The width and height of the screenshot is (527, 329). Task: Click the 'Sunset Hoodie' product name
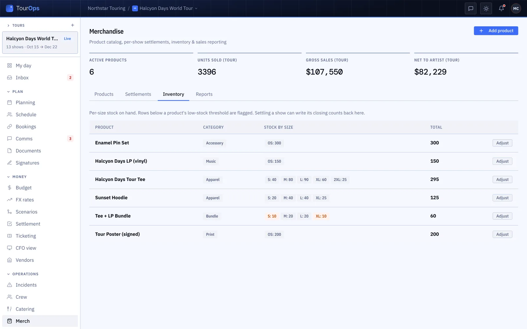111,198
